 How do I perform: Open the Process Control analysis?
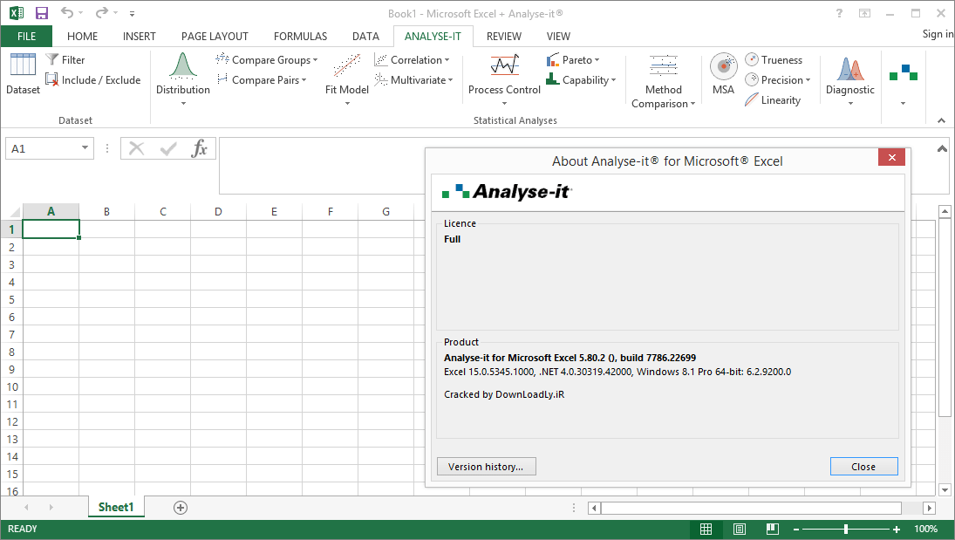[x=504, y=79]
